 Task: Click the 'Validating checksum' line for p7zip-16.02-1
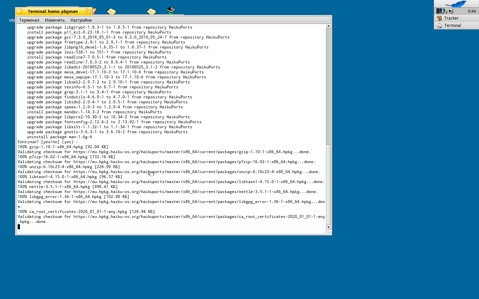(167, 162)
